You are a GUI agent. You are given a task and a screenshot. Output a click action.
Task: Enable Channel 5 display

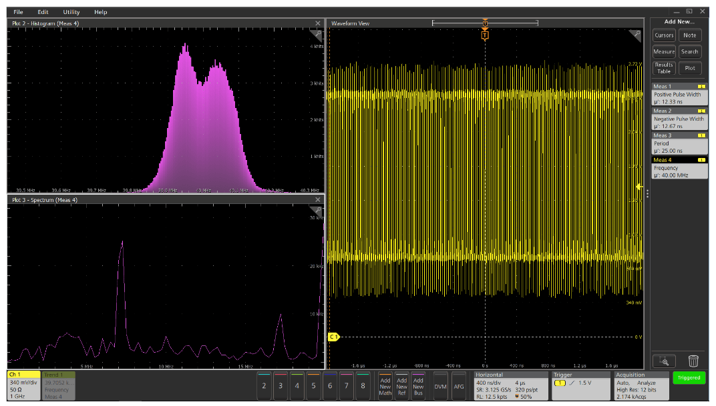coord(314,385)
